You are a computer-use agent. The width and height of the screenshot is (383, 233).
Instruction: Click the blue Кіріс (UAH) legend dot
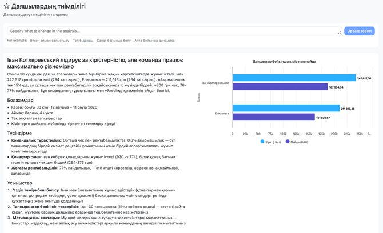[x=262, y=142]
